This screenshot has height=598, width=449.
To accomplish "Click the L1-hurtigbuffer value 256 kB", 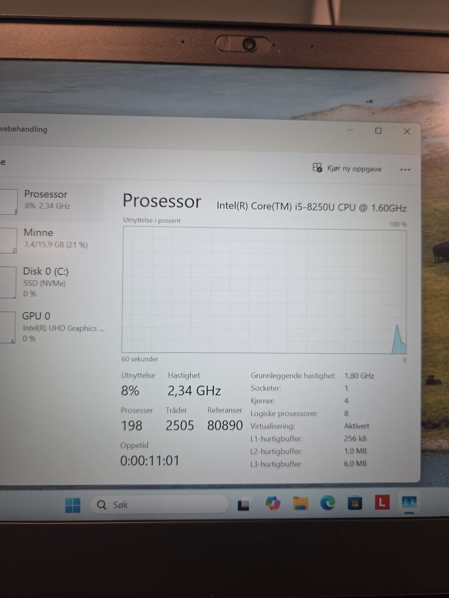I will 355,438.
